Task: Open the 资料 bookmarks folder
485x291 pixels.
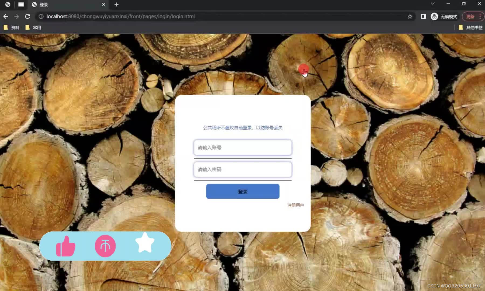Action: [12, 27]
